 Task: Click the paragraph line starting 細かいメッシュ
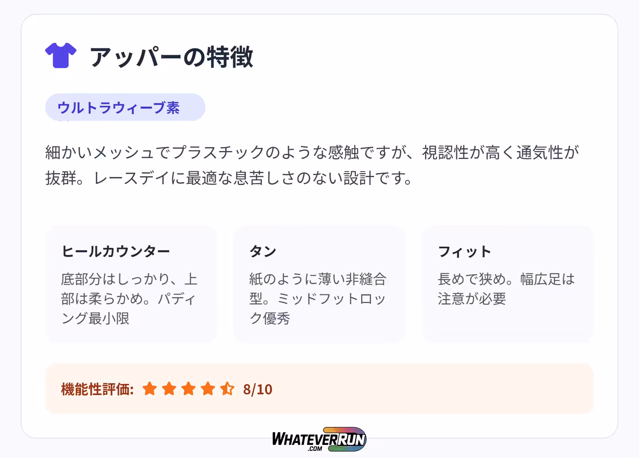[312, 153]
